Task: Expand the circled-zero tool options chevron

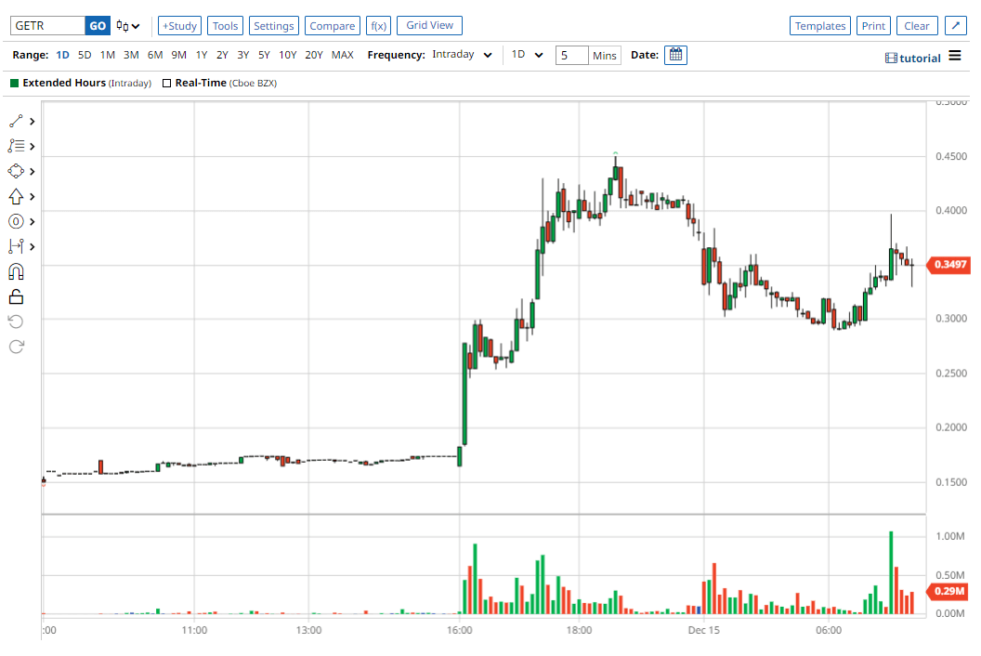Action: click(32, 221)
